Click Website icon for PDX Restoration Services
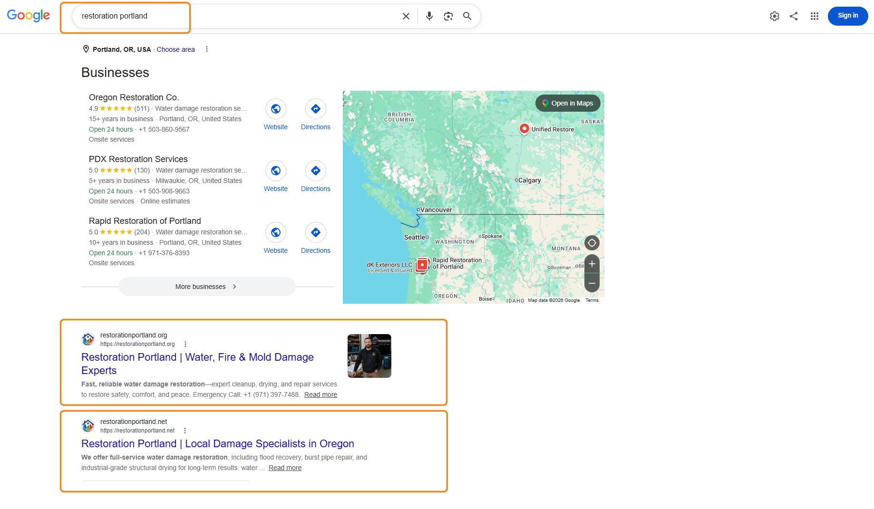 coord(276,171)
